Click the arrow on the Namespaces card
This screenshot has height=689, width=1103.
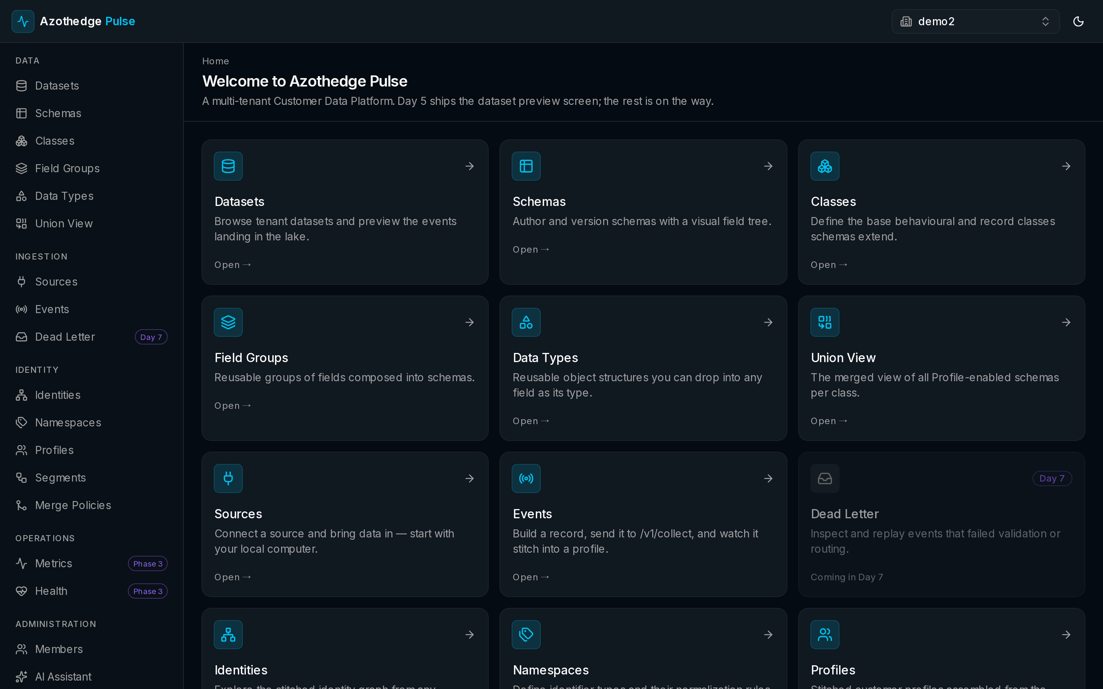click(x=768, y=634)
